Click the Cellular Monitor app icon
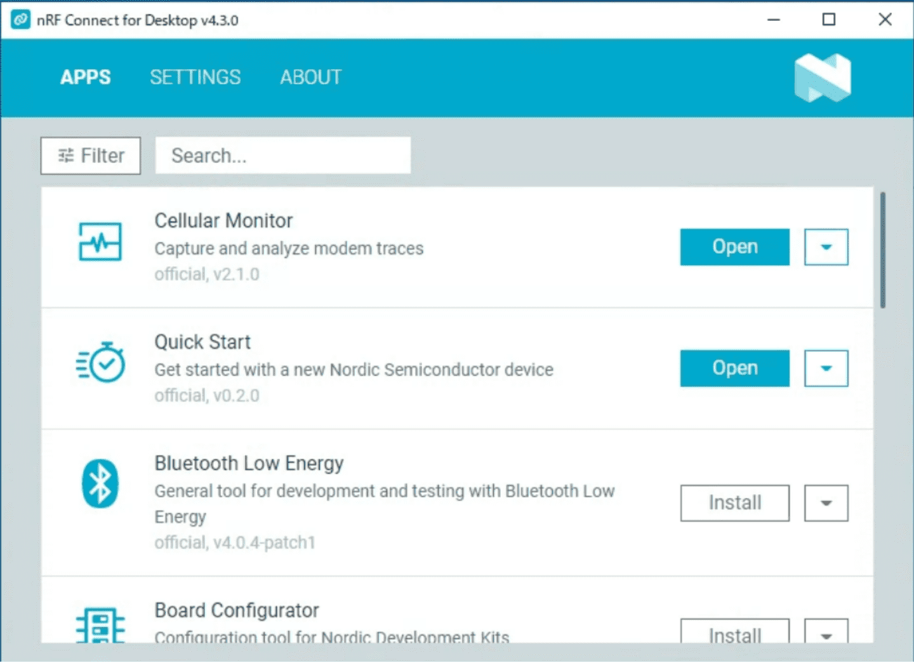The width and height of the screenshot is (914, 662). coord(100,242)
